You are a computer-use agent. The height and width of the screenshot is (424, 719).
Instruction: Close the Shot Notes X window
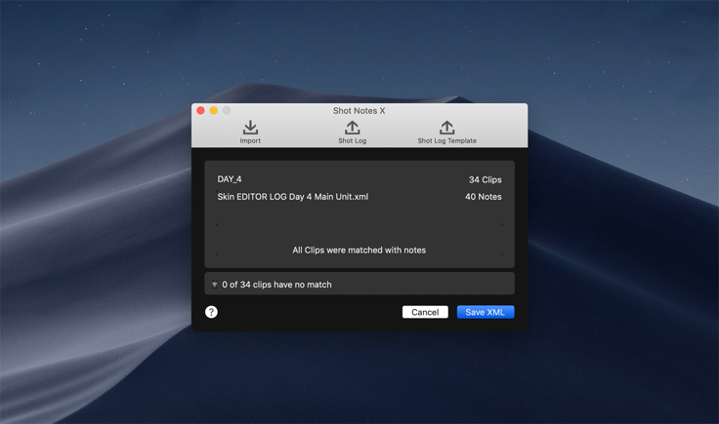coord(200,111)
